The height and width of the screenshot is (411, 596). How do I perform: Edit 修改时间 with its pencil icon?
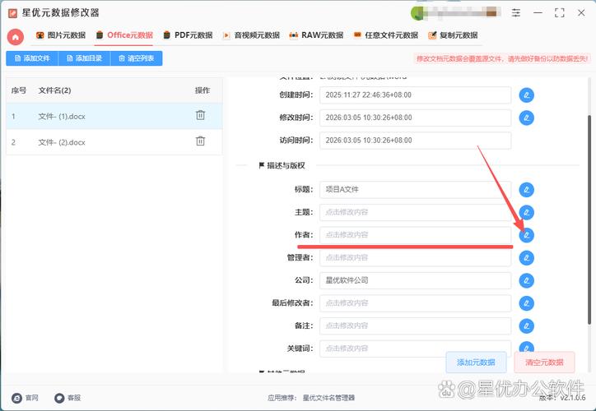point(527,118)
